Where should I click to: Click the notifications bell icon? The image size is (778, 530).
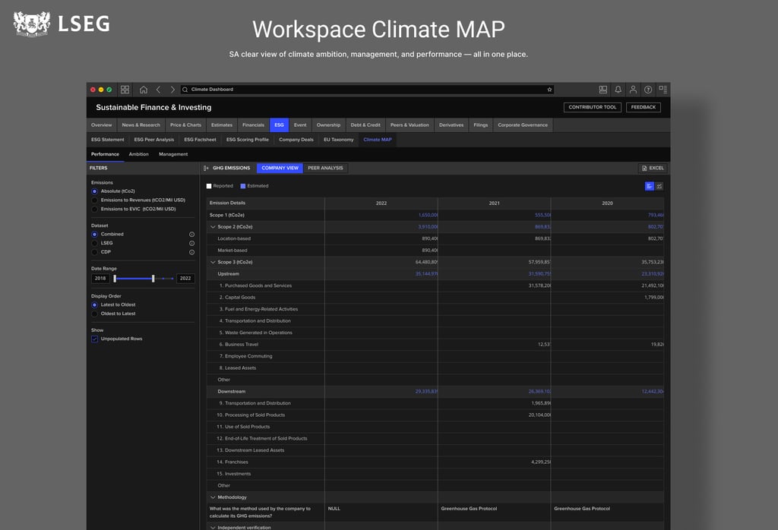(x=618, y=90)
